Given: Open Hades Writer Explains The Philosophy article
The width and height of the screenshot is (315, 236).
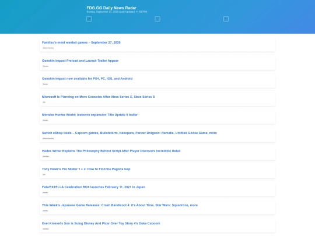Looking at the screenshot, I should coord(111,151).
